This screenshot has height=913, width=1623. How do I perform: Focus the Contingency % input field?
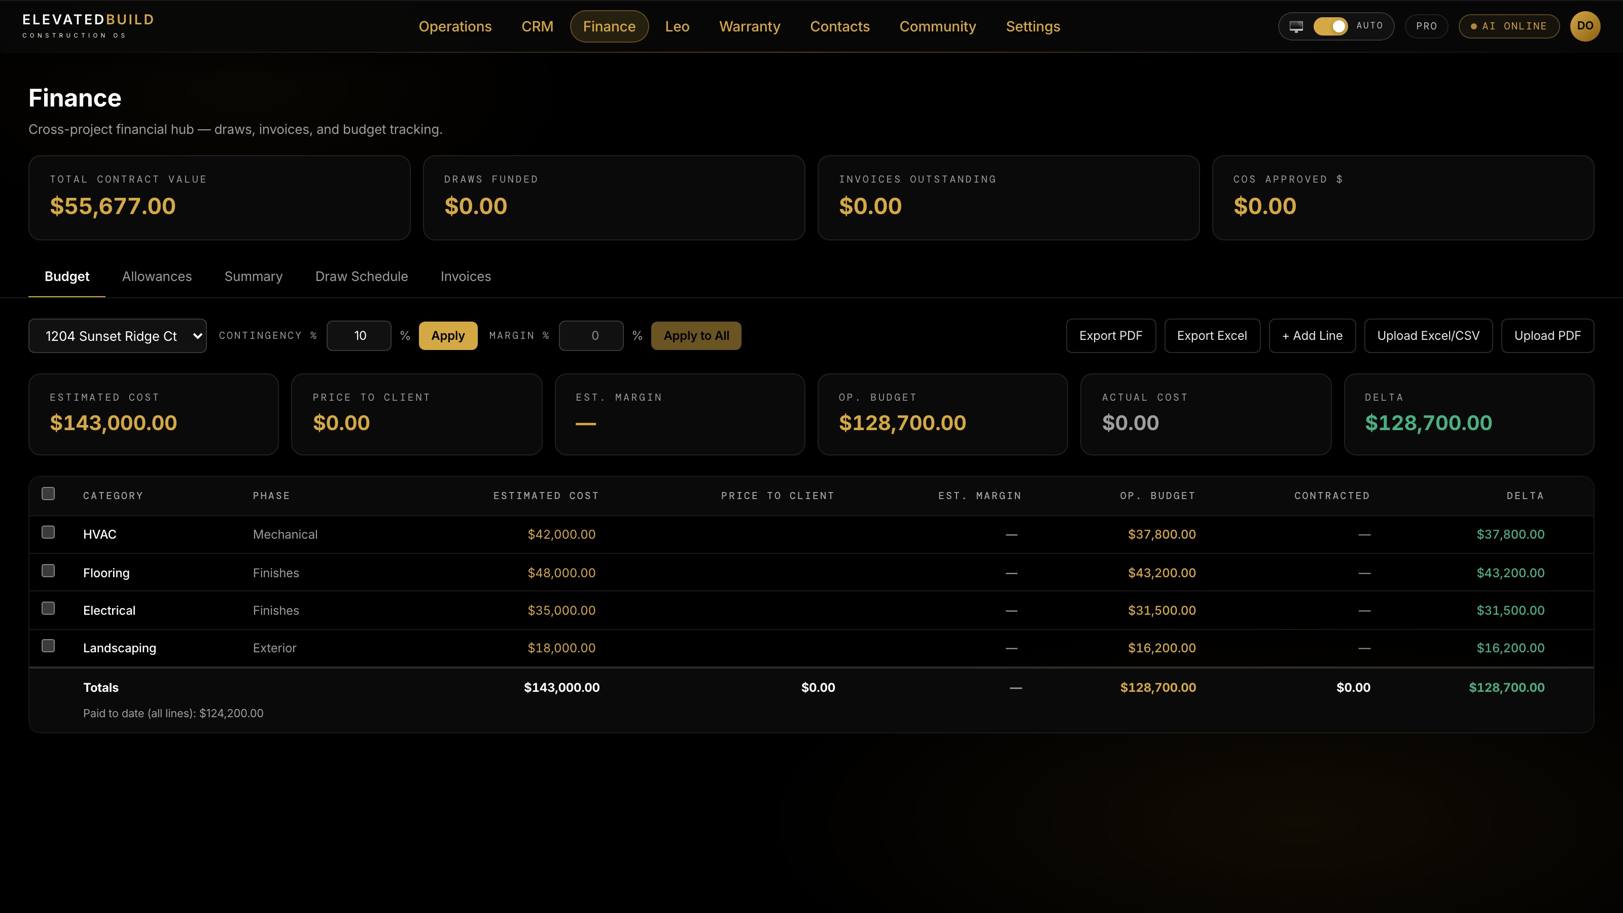(359, 336)
